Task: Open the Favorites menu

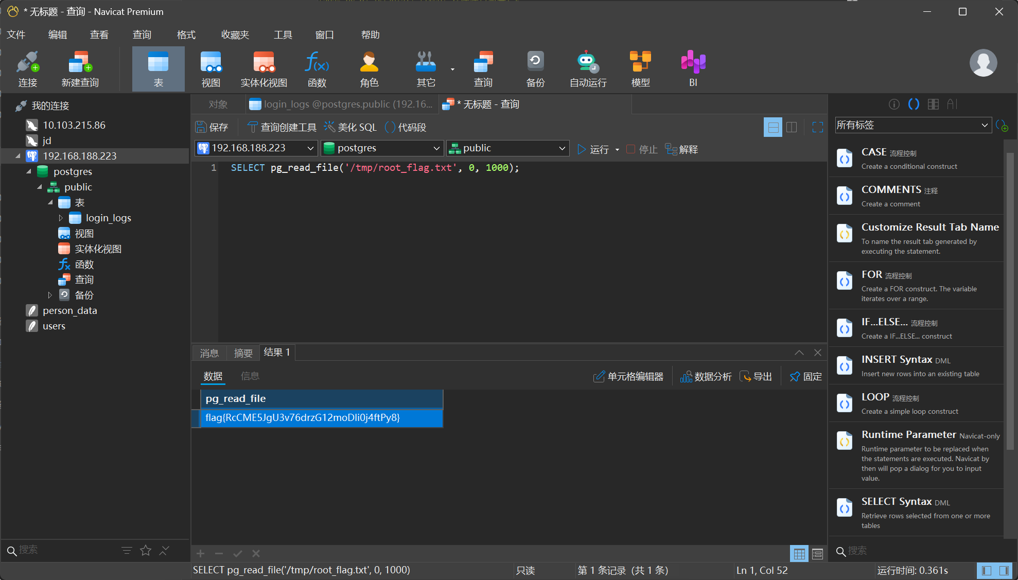Action: (235, 34)
